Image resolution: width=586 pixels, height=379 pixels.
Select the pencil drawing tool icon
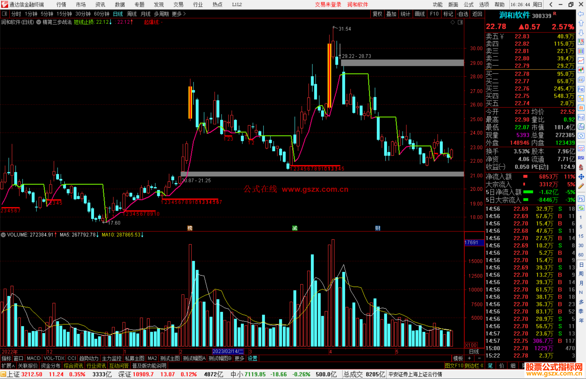pos(581,186)
